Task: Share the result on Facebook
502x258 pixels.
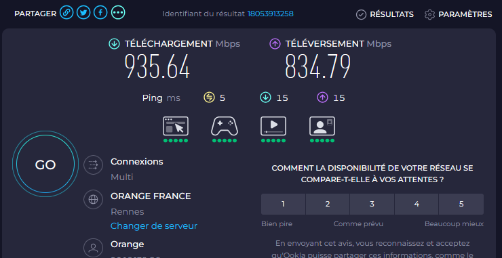Action: tap(100, 13)
